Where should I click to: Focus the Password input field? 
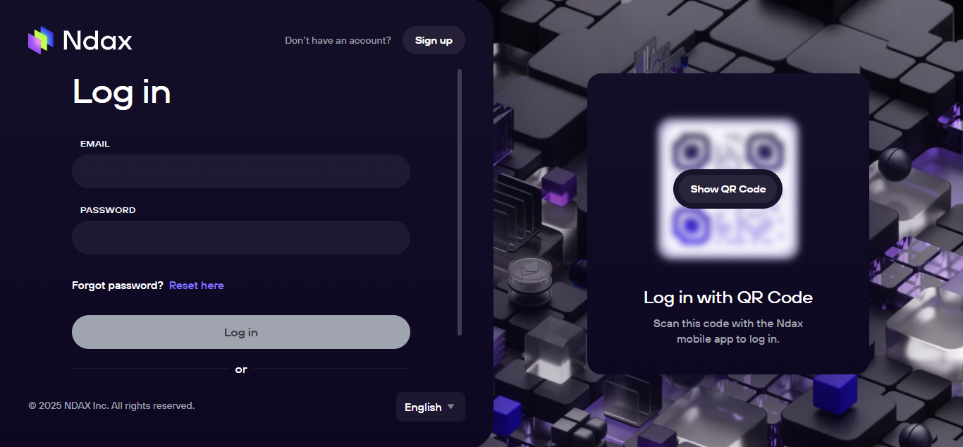click(x=241, y=238)
